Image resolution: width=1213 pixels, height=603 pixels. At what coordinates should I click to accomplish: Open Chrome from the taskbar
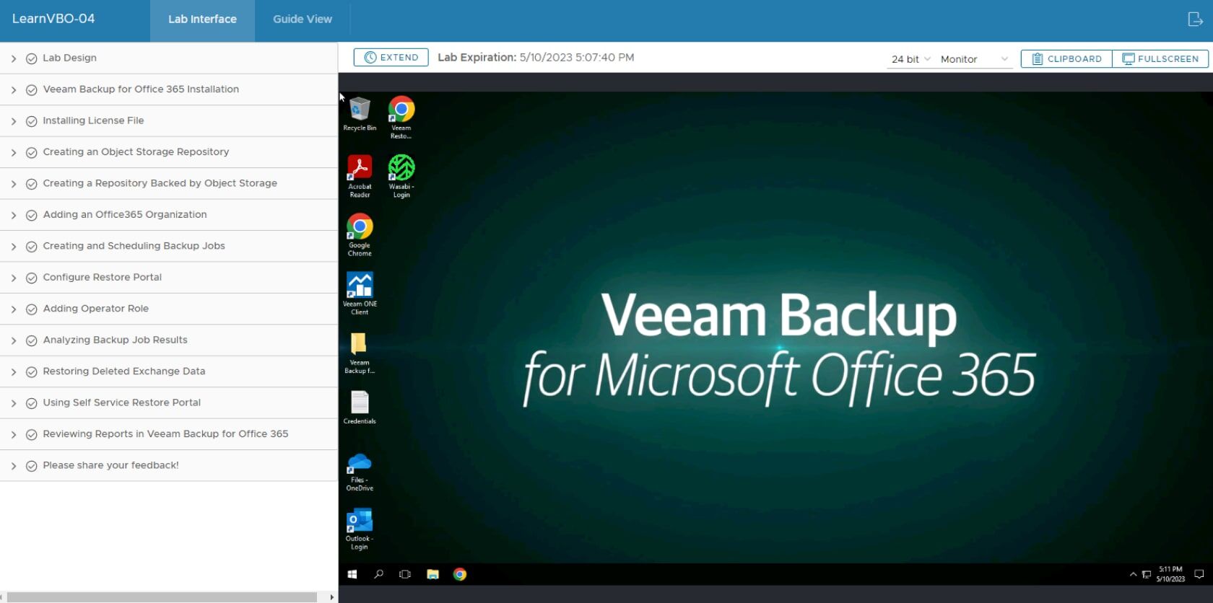(460, 574)
